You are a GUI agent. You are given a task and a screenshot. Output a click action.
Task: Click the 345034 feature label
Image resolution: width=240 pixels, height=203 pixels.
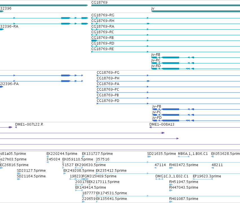click(53, 159)
